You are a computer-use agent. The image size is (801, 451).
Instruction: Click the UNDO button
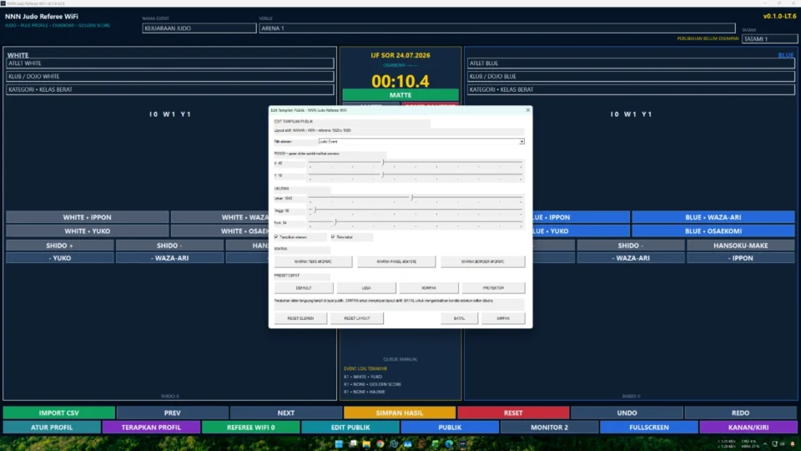pyautogui.click(x=627, y=413)
